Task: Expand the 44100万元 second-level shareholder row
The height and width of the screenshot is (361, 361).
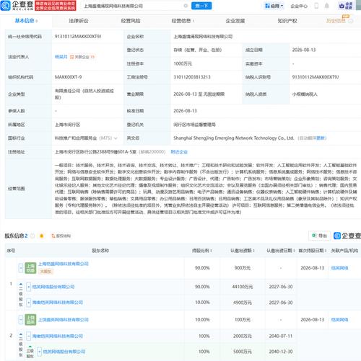Action: [x=28, y=287]
